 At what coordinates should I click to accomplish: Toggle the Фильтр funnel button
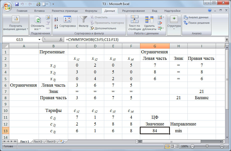click(83, 22)
